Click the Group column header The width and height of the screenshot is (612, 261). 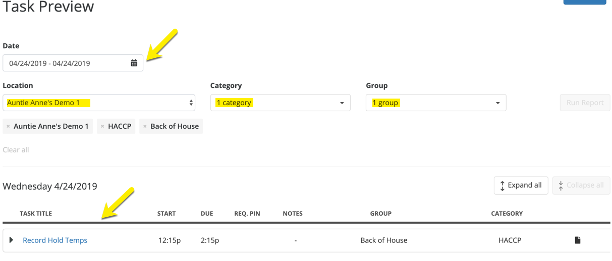tap(381, 213)
